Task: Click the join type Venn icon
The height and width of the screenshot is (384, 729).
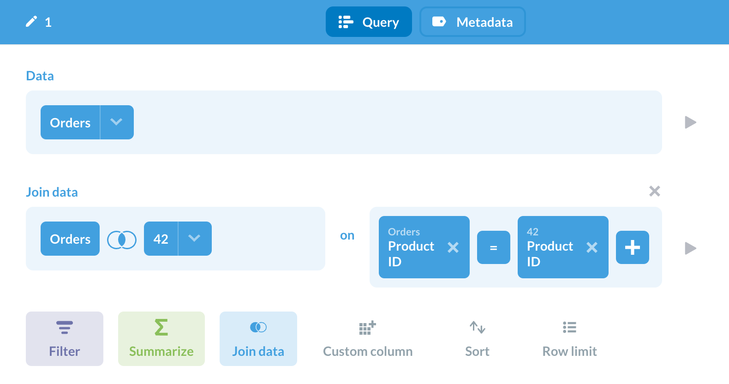Action: [122, 240]
